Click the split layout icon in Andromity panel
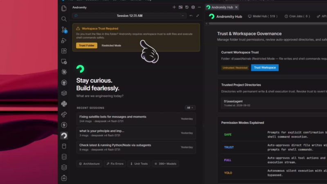This screenshot has width=327, height=184. pyautogui.click(x=181, y=7)
